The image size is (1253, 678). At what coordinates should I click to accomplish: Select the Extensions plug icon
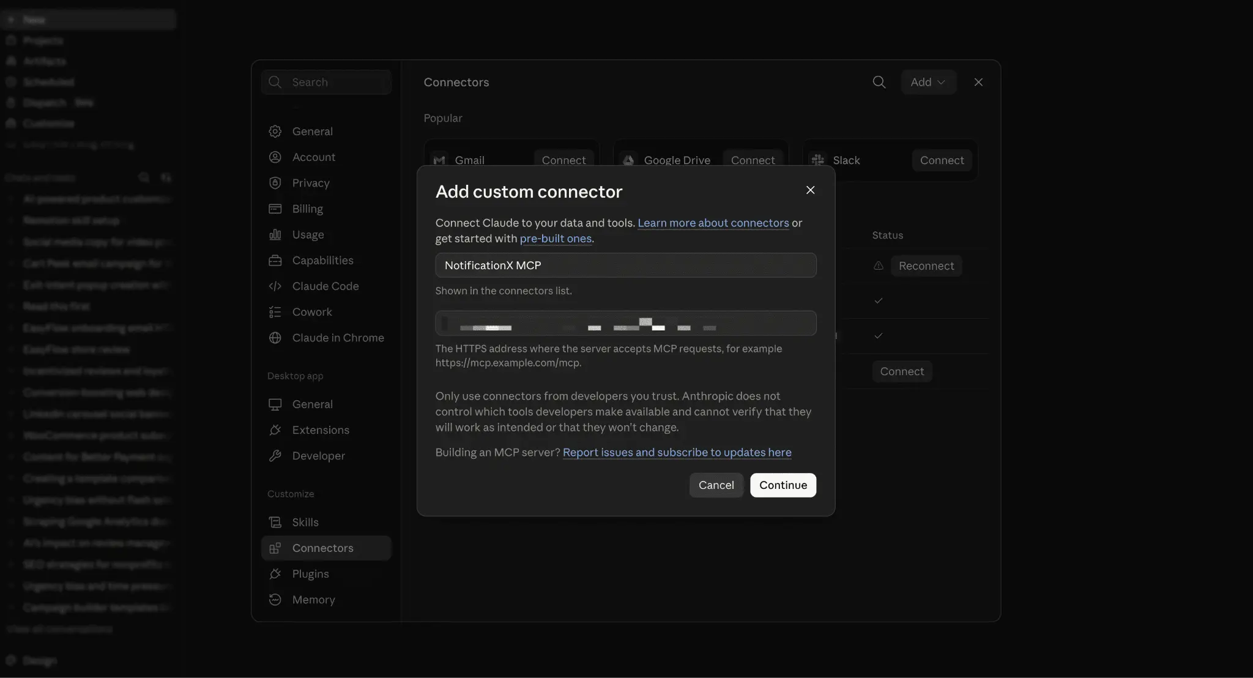tap(275, 430)
